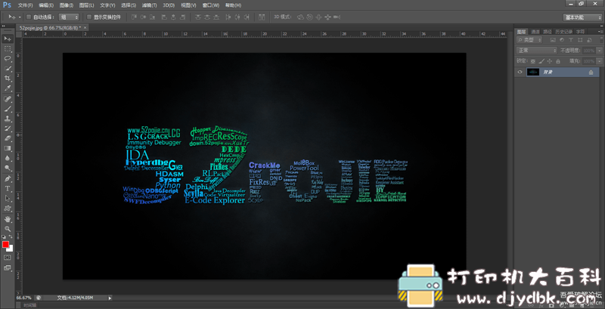Select the Clone Stamp tool
Viewport: 605px width, 309px height.
(8, 119)
